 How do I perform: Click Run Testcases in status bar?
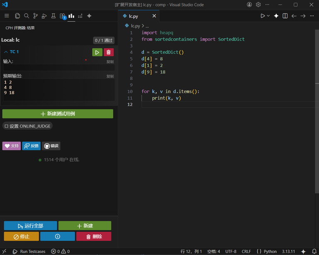point(29,251)
